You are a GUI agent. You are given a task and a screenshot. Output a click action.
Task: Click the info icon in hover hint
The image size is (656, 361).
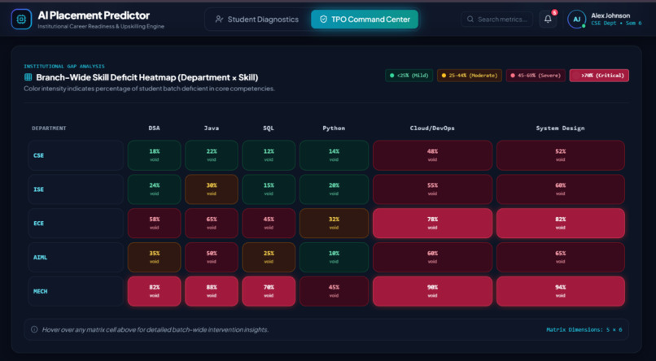[x=34, y=329]
